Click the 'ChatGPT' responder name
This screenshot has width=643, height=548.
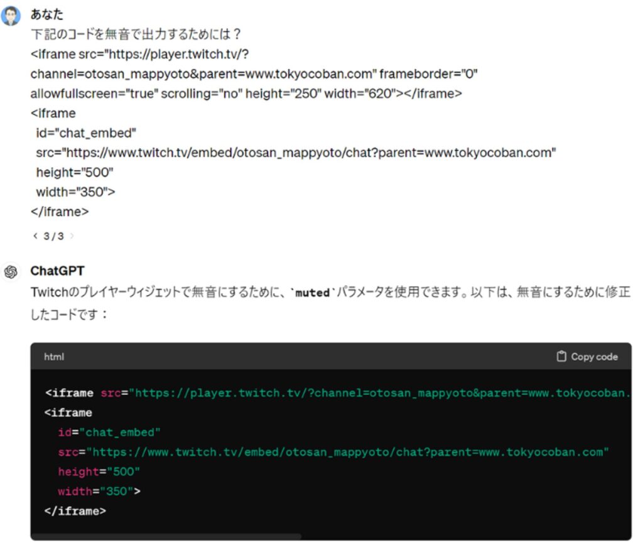point(57,271)
